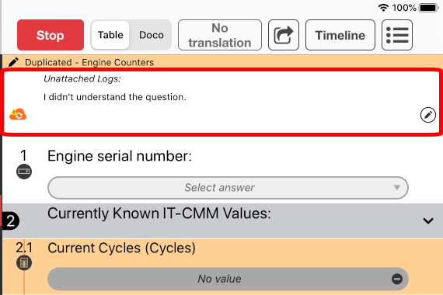The image size is (443, 295).
Task: Open the No translation selector
Action: pyautogui.click(x=220, y=35)
